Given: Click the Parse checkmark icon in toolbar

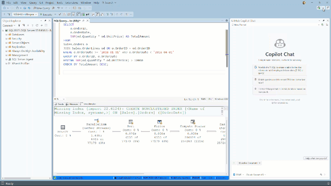Looking at the screenshot, I should 60,15.
